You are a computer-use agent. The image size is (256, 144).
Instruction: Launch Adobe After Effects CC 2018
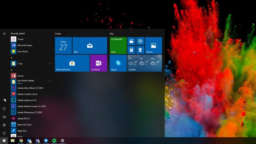coord(30,88)
